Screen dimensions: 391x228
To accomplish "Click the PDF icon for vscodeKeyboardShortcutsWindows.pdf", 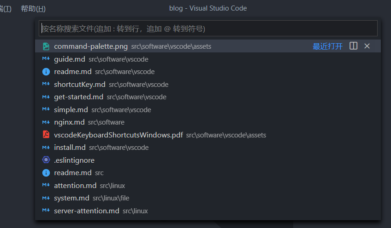I will 46,135.
